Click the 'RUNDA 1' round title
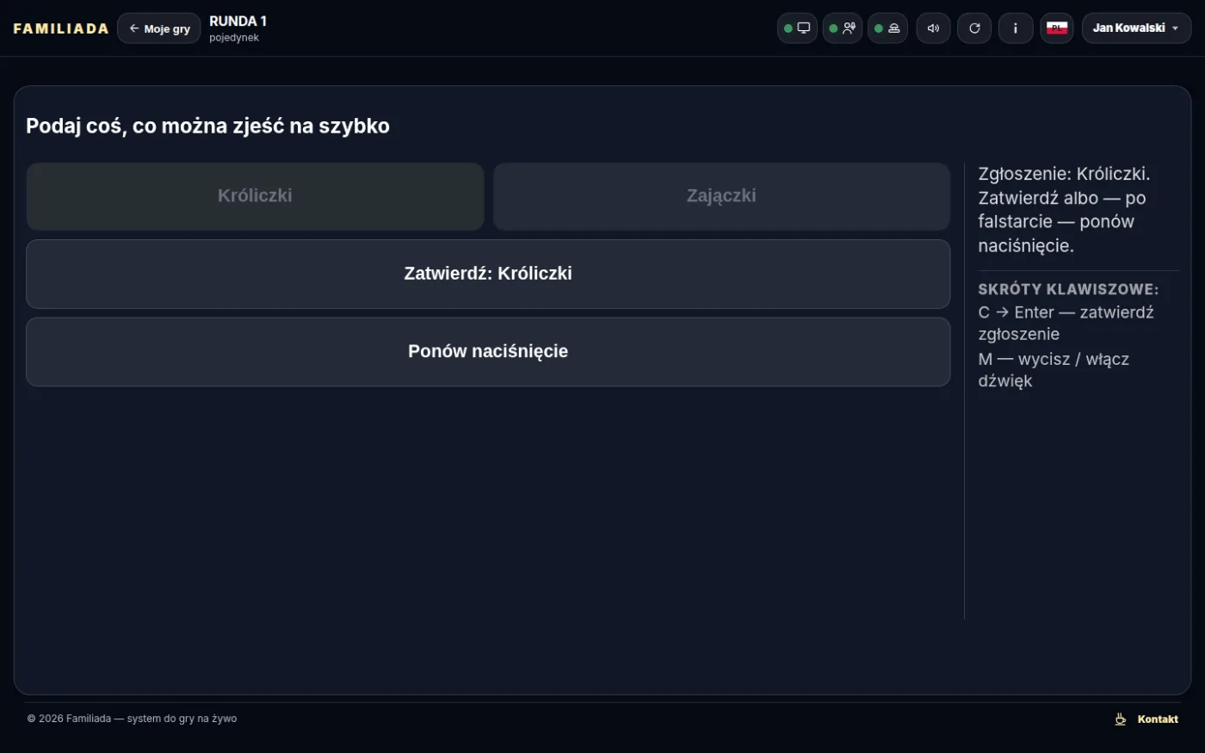This screenshot has width=1205, height=753. pos(238,22)
